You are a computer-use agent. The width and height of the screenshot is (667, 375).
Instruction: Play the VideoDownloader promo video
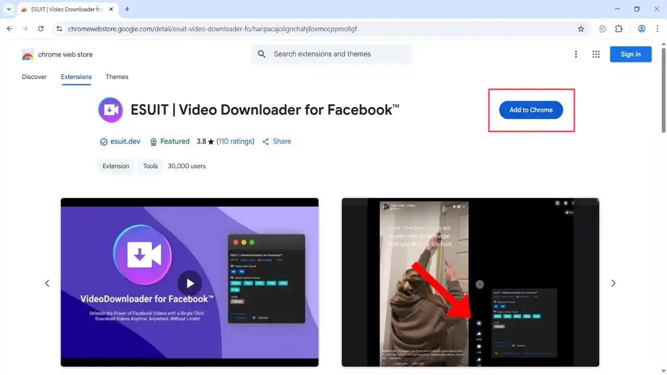190,283
